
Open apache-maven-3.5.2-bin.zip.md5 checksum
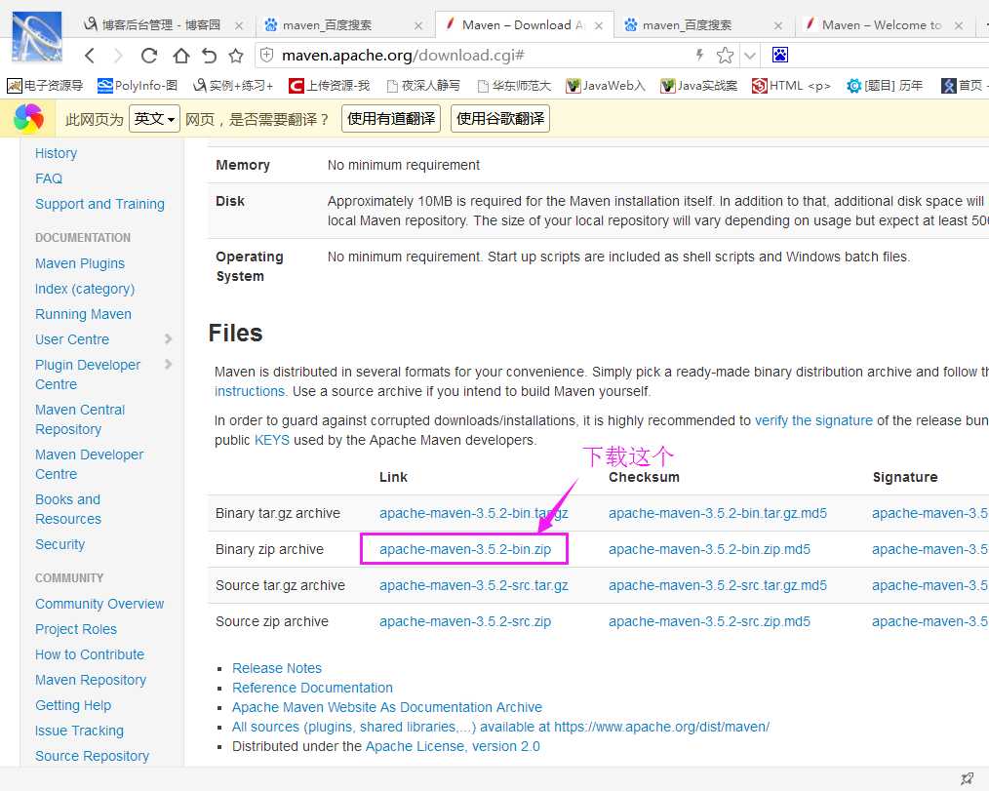pos(710,549)
